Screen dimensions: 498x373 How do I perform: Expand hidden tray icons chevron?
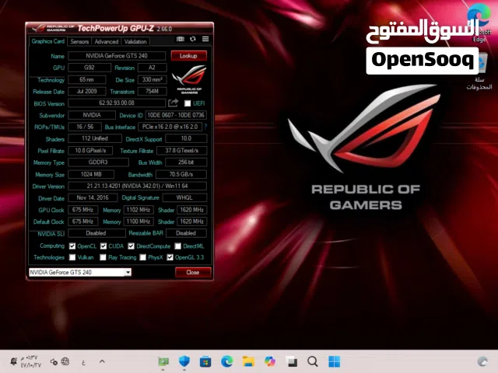(x=102, y=361)
